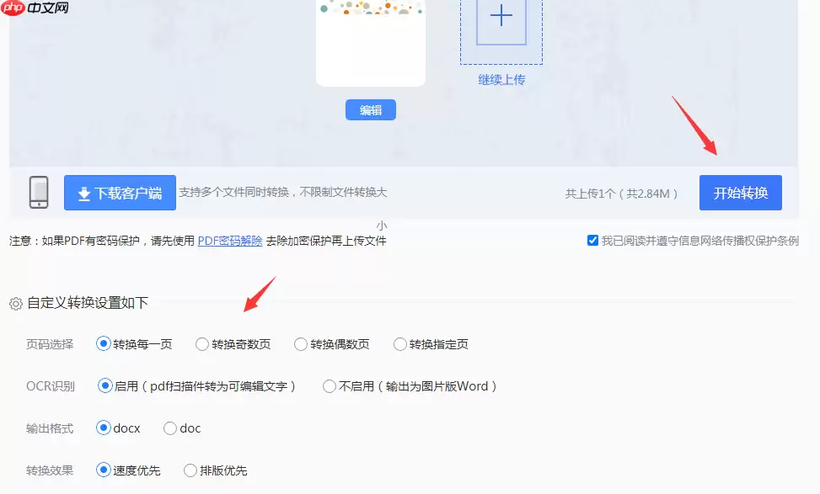Select 速度优先 conversion effect
820x494 pixels.
pyautogui.click(x=102, y=470)
